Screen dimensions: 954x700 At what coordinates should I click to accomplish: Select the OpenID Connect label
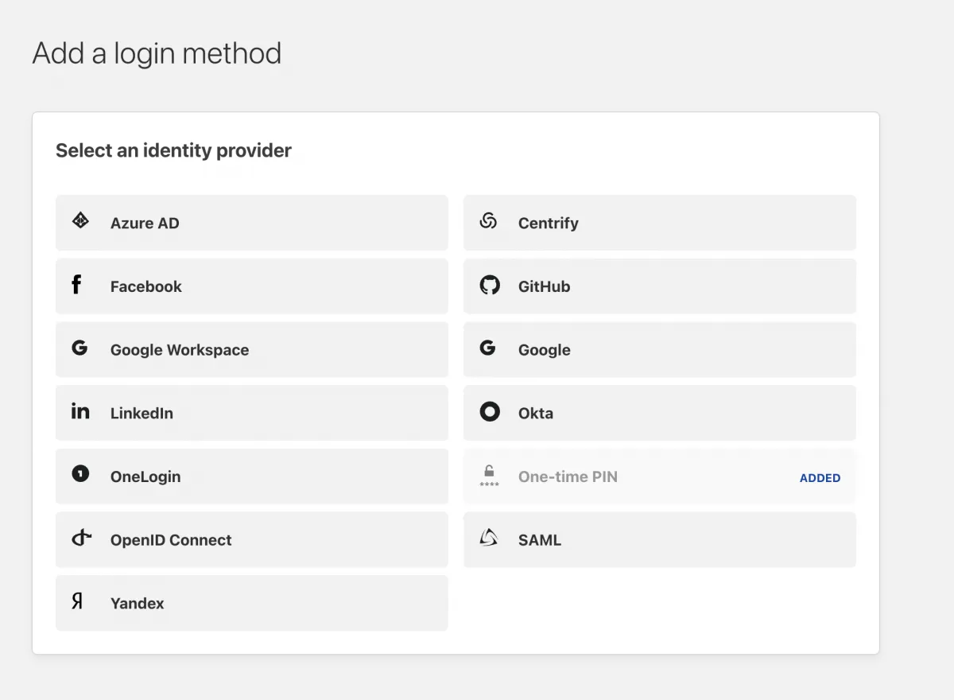171,540
